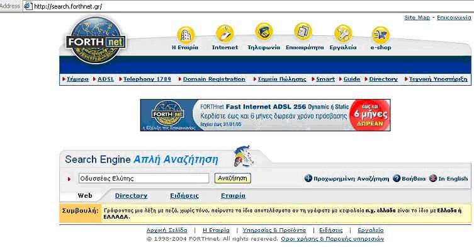Open Directory in the top navigation bar
Image resolution: width=474 pixels, height=247 pixels.
(383, 79)
